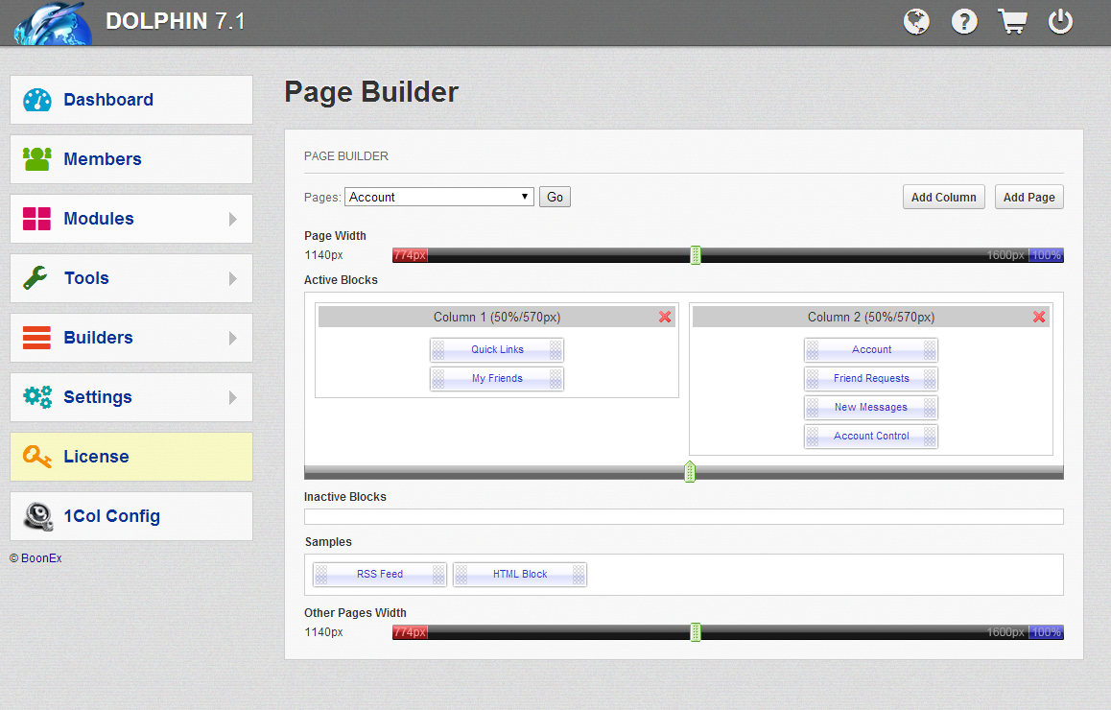The height and width of the screenshot is (710, 1111).
Task: Click the shopping cart icon
Action: (x=1012, y=21)
